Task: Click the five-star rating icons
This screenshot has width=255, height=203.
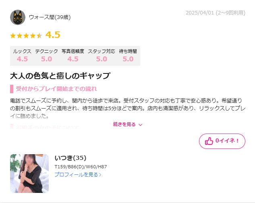Action: point(26,36)
